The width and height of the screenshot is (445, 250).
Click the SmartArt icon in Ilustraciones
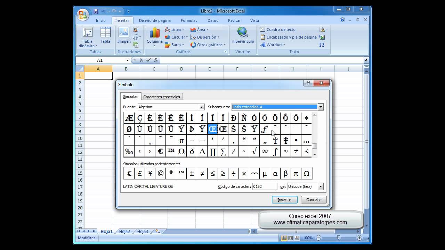pyautogui.click(x=136, y=44)
